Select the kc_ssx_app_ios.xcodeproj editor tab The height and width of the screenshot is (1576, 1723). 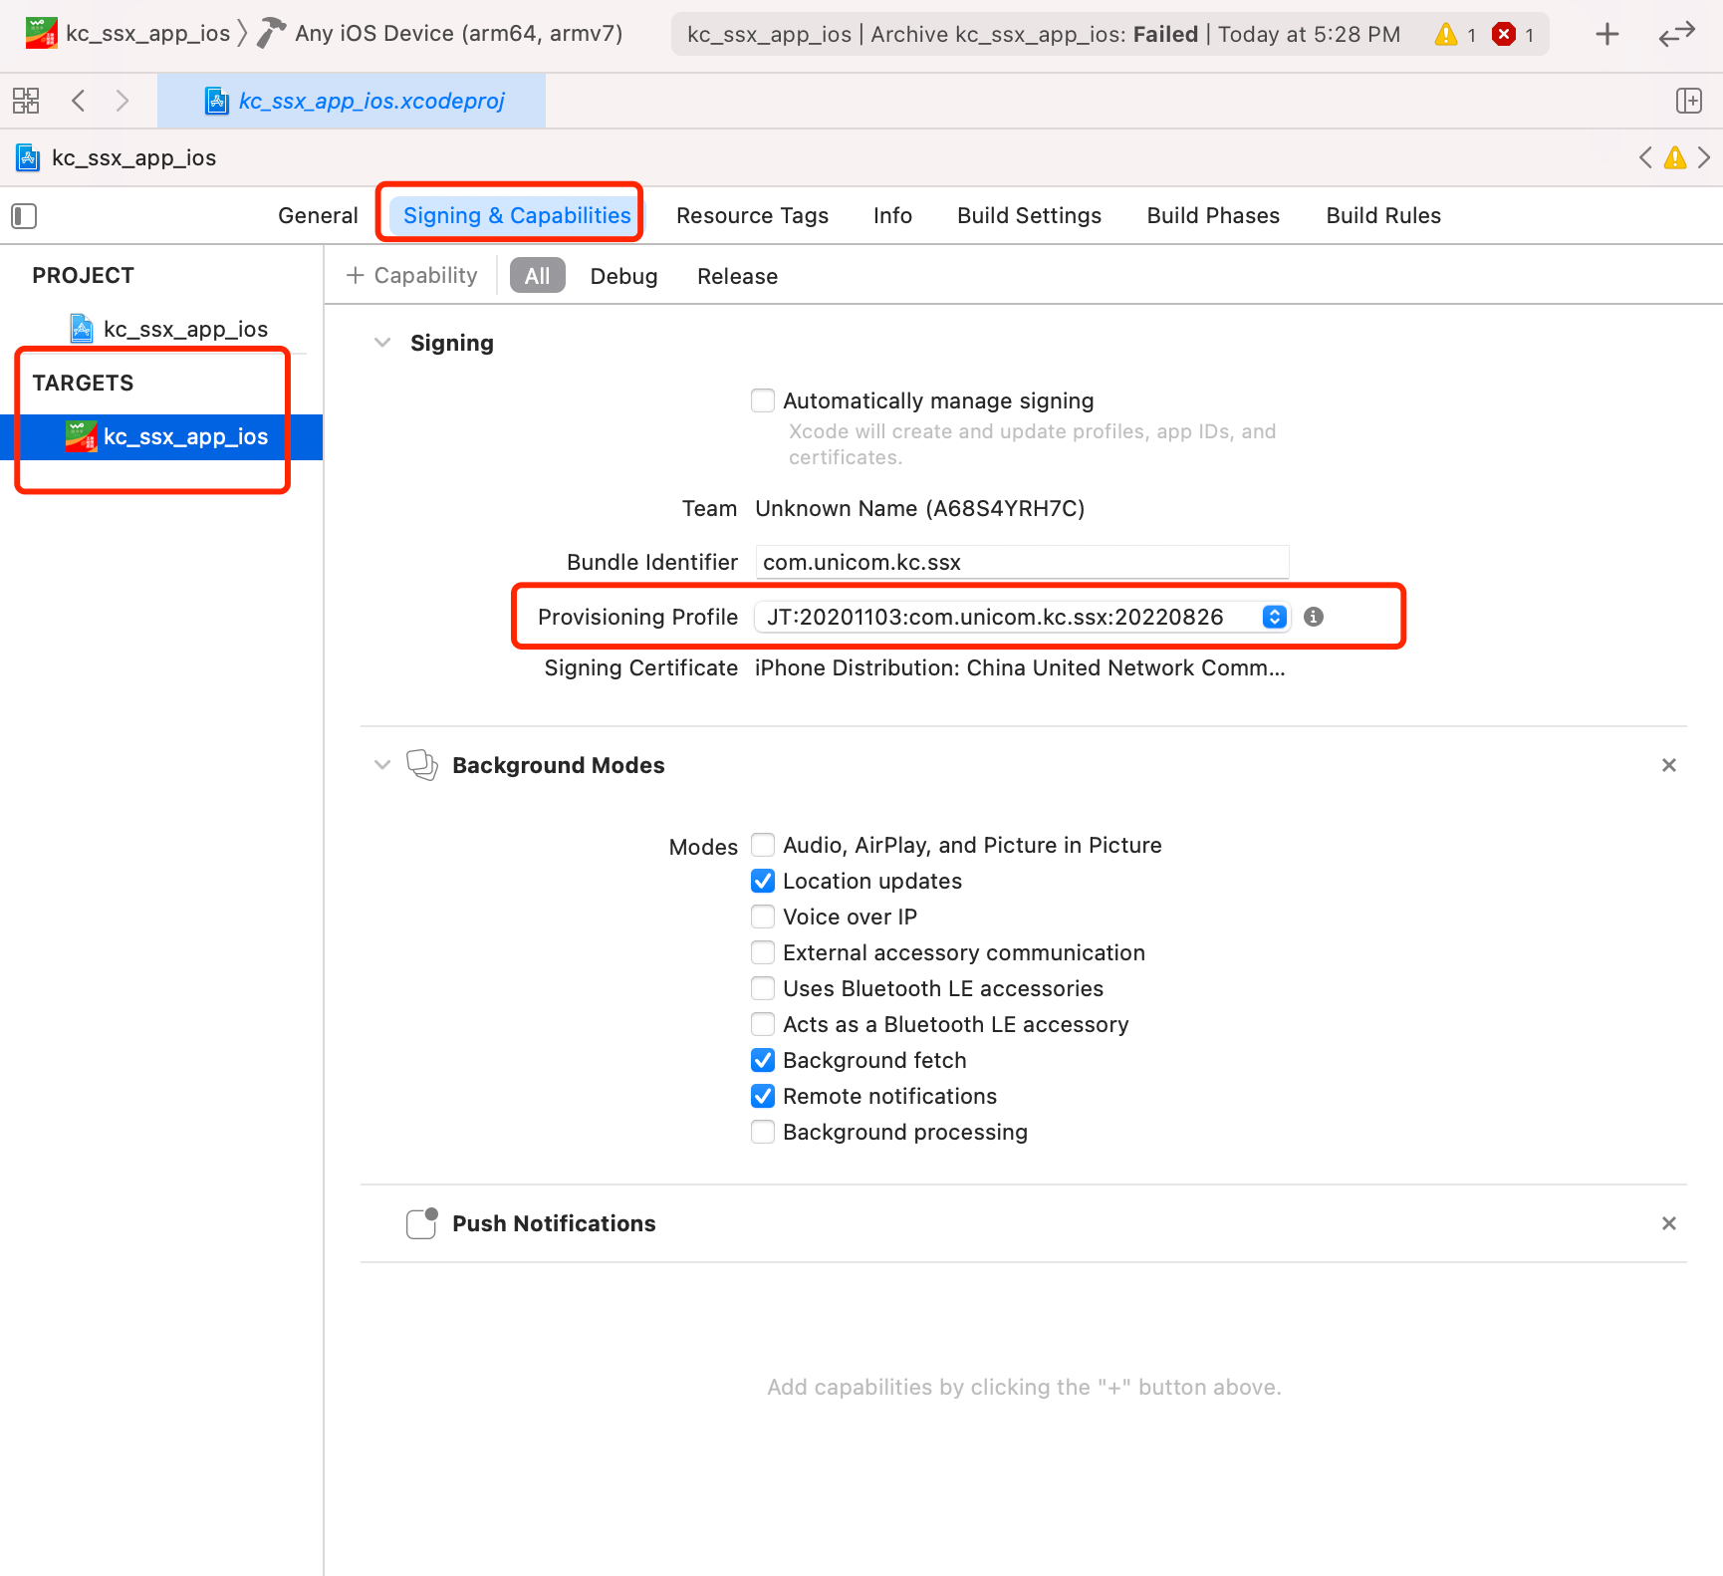coord(352,101)
